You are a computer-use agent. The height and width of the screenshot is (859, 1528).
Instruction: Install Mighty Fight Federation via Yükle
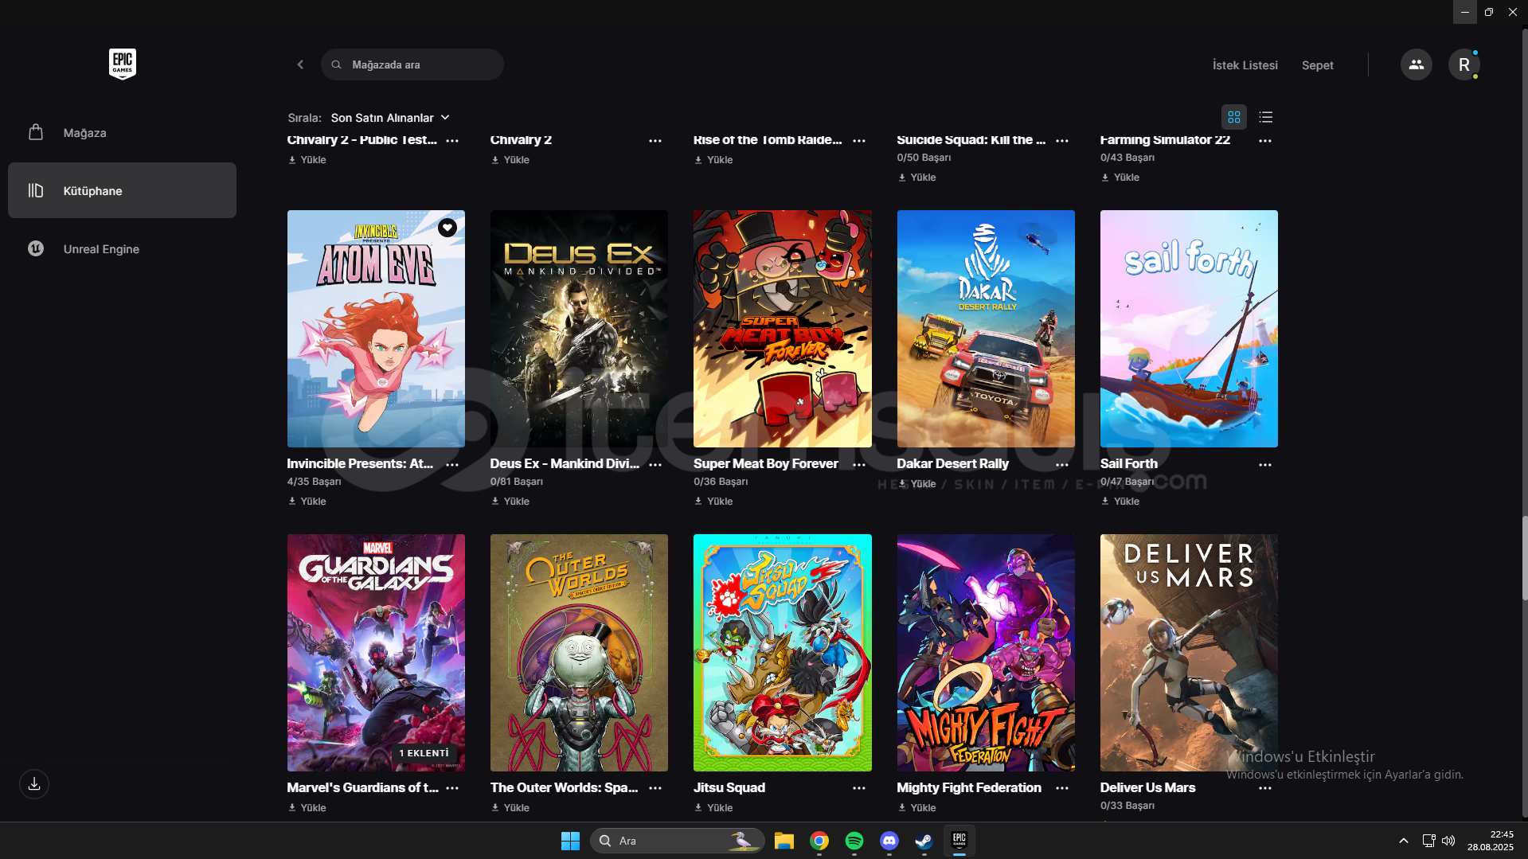click(916, 808)
